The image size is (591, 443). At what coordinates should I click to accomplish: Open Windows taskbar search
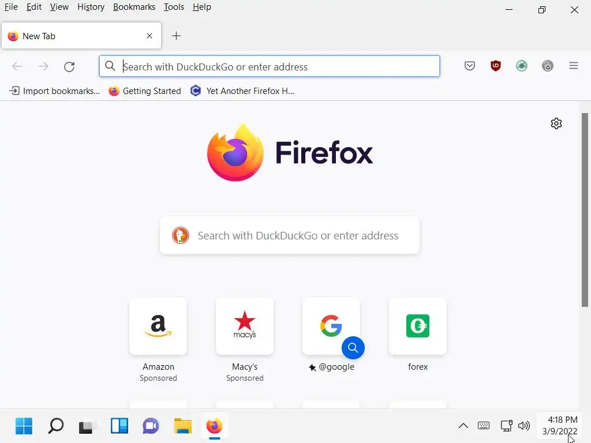tap(56, 426)
